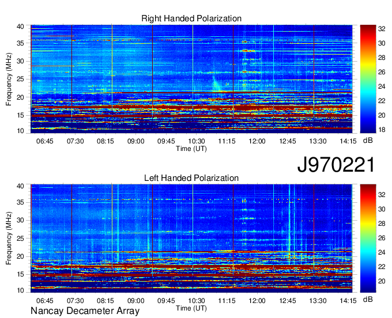Click the 32 value on Left Handed color bar
Screen dimensions: 392x318
[x=382, y=195]
